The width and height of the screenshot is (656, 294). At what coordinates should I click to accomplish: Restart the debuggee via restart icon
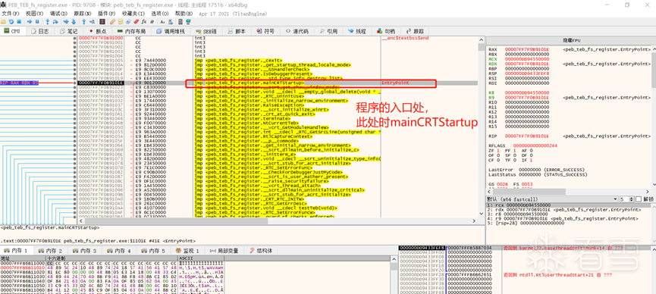pyautogui.click(x=11, y=21)
